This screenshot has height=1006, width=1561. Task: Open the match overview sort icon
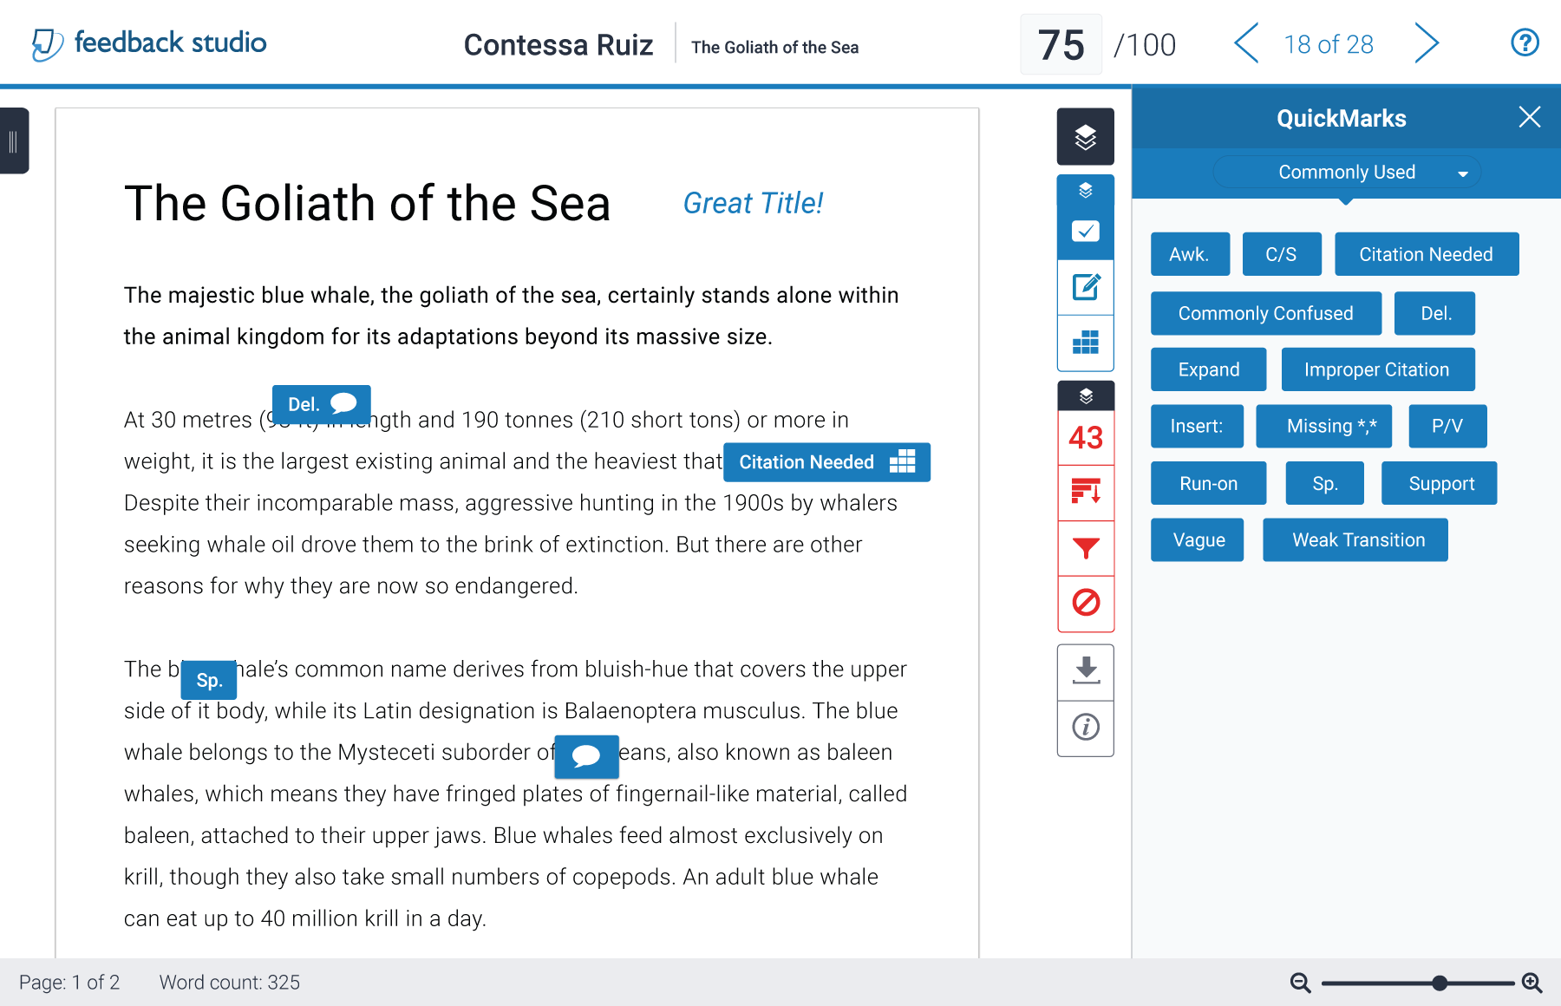coord(1085,493)
